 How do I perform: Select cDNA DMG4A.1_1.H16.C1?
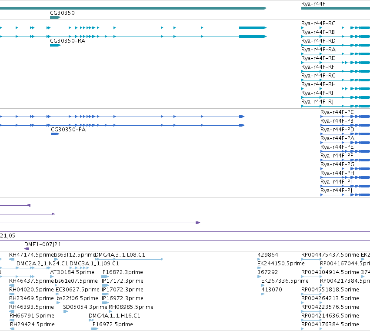114,316
